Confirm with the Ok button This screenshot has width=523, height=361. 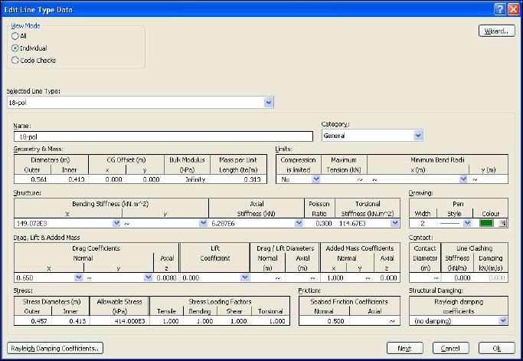click(x=497, y=347)
